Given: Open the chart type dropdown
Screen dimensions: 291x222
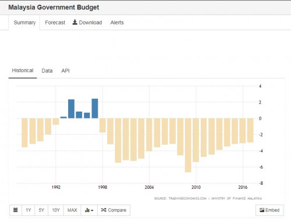Looking at the screenshot, I should (x=89, y=210).
